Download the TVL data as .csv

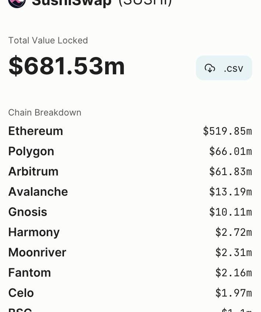pos(224,68)
